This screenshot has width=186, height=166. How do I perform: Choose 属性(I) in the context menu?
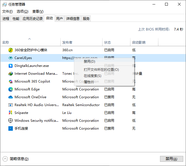tap(104, 82)
